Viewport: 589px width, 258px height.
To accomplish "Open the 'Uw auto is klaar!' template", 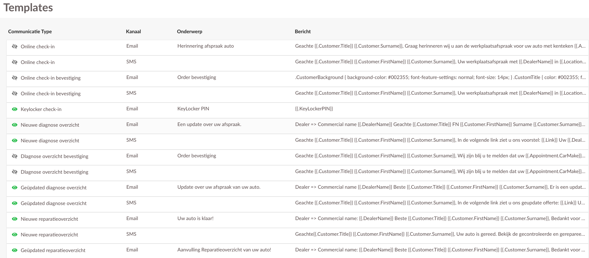I will pyautogui.click(x=195, y=219).
